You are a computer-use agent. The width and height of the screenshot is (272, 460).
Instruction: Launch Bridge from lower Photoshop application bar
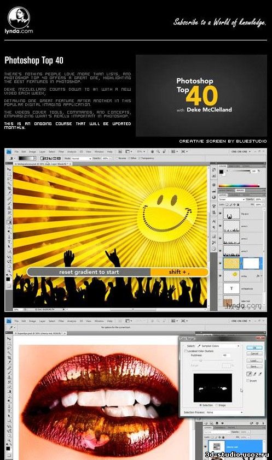point(120,321)
